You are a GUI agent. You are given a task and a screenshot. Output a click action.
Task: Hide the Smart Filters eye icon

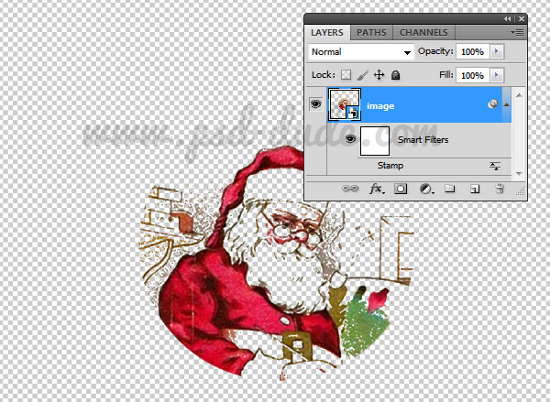[x=350, y=139]
